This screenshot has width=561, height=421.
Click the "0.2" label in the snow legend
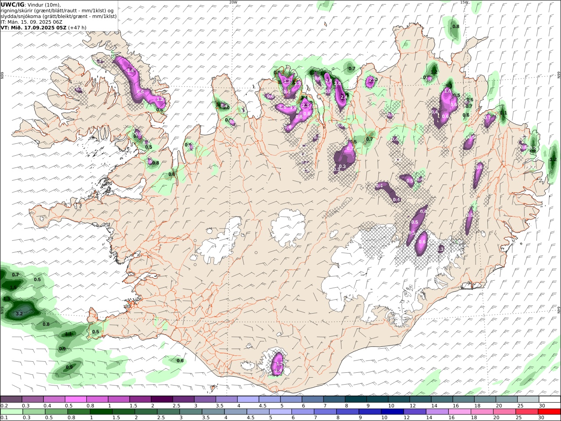[4, 406]
